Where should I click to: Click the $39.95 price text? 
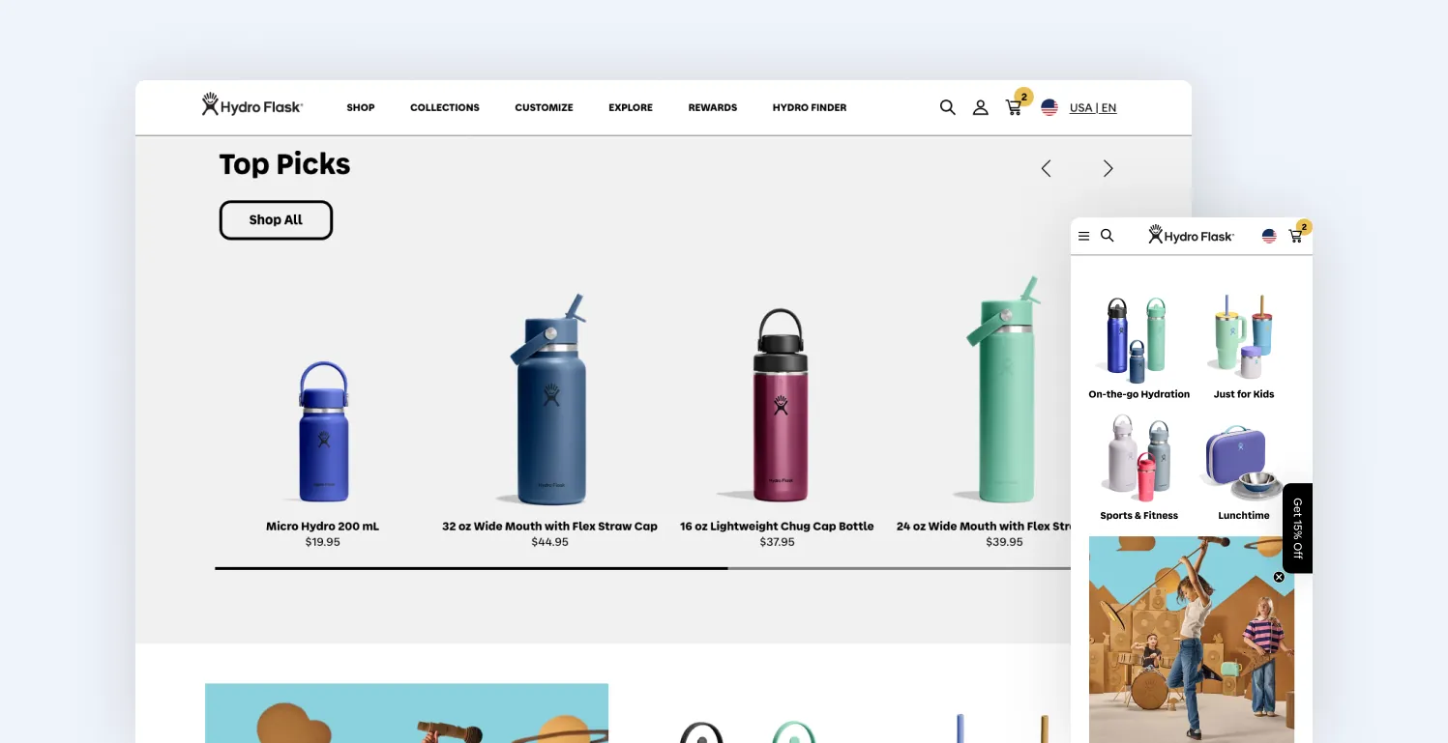pos(1004,542)
